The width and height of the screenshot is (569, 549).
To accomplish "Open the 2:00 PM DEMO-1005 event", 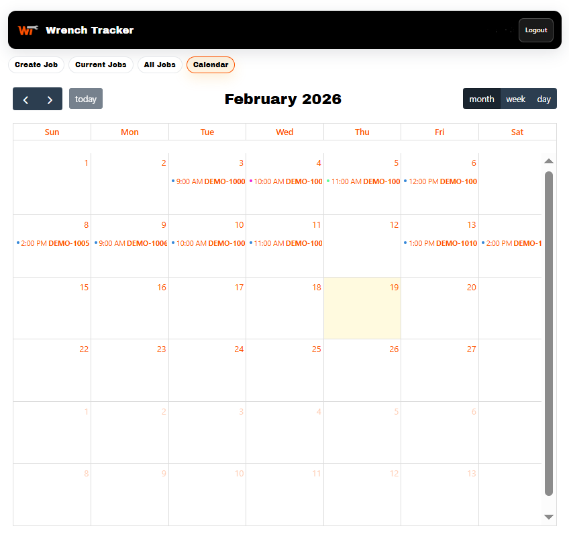I will click(x=52, y=243).
